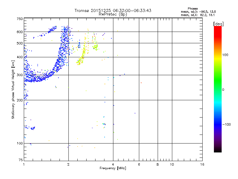Click 'Stationary phase Virtual Height [km]' axis label
Screen dimensions: 238x179
(x=13, y=89)
